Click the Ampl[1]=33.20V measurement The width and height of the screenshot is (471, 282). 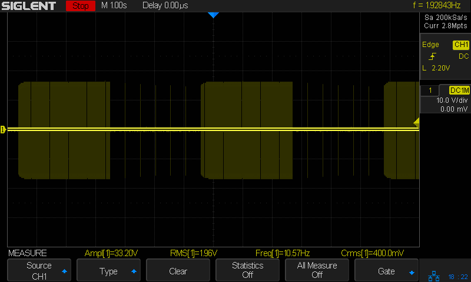111,253
